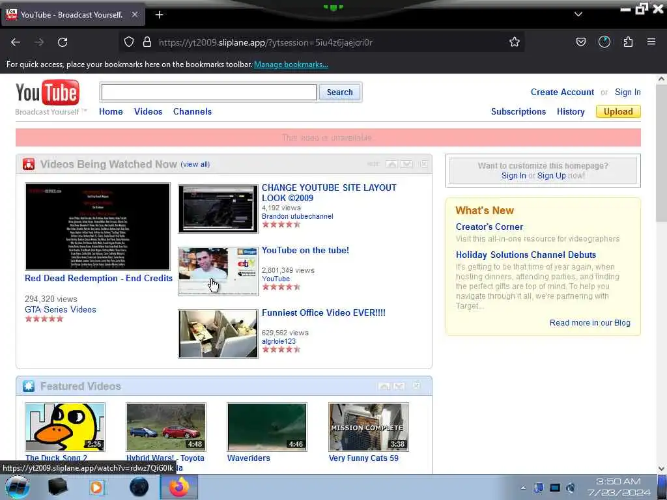Click the Videos Being Watched Now icon
The image size is (667, 500).
click(29, 164)
